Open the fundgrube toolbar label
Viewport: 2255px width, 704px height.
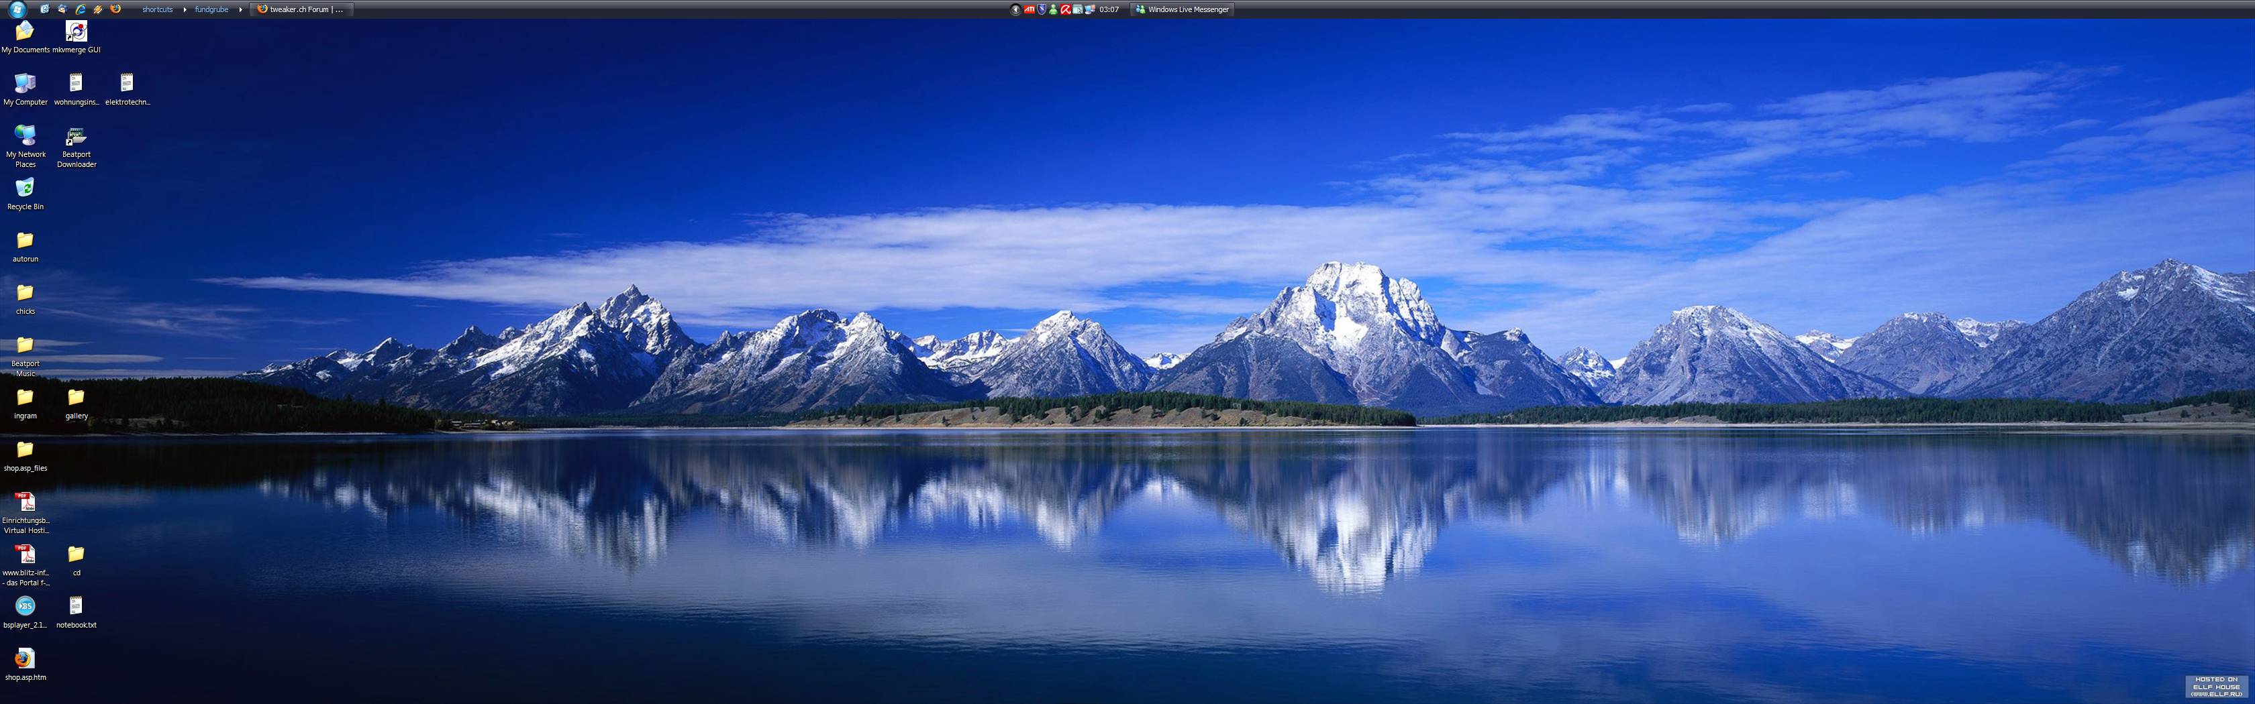tap(211, 9)
